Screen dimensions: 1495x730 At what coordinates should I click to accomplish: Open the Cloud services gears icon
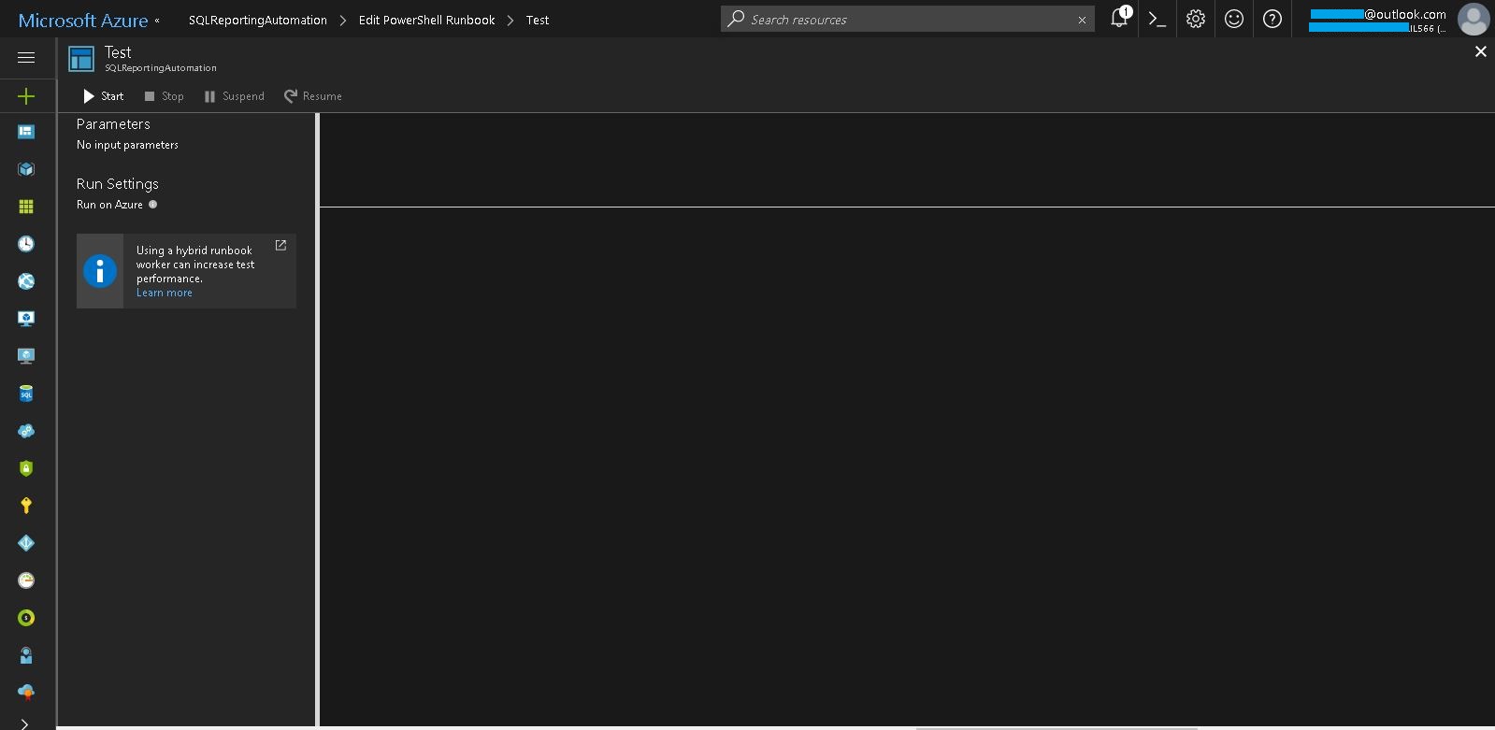pos(26,431)
